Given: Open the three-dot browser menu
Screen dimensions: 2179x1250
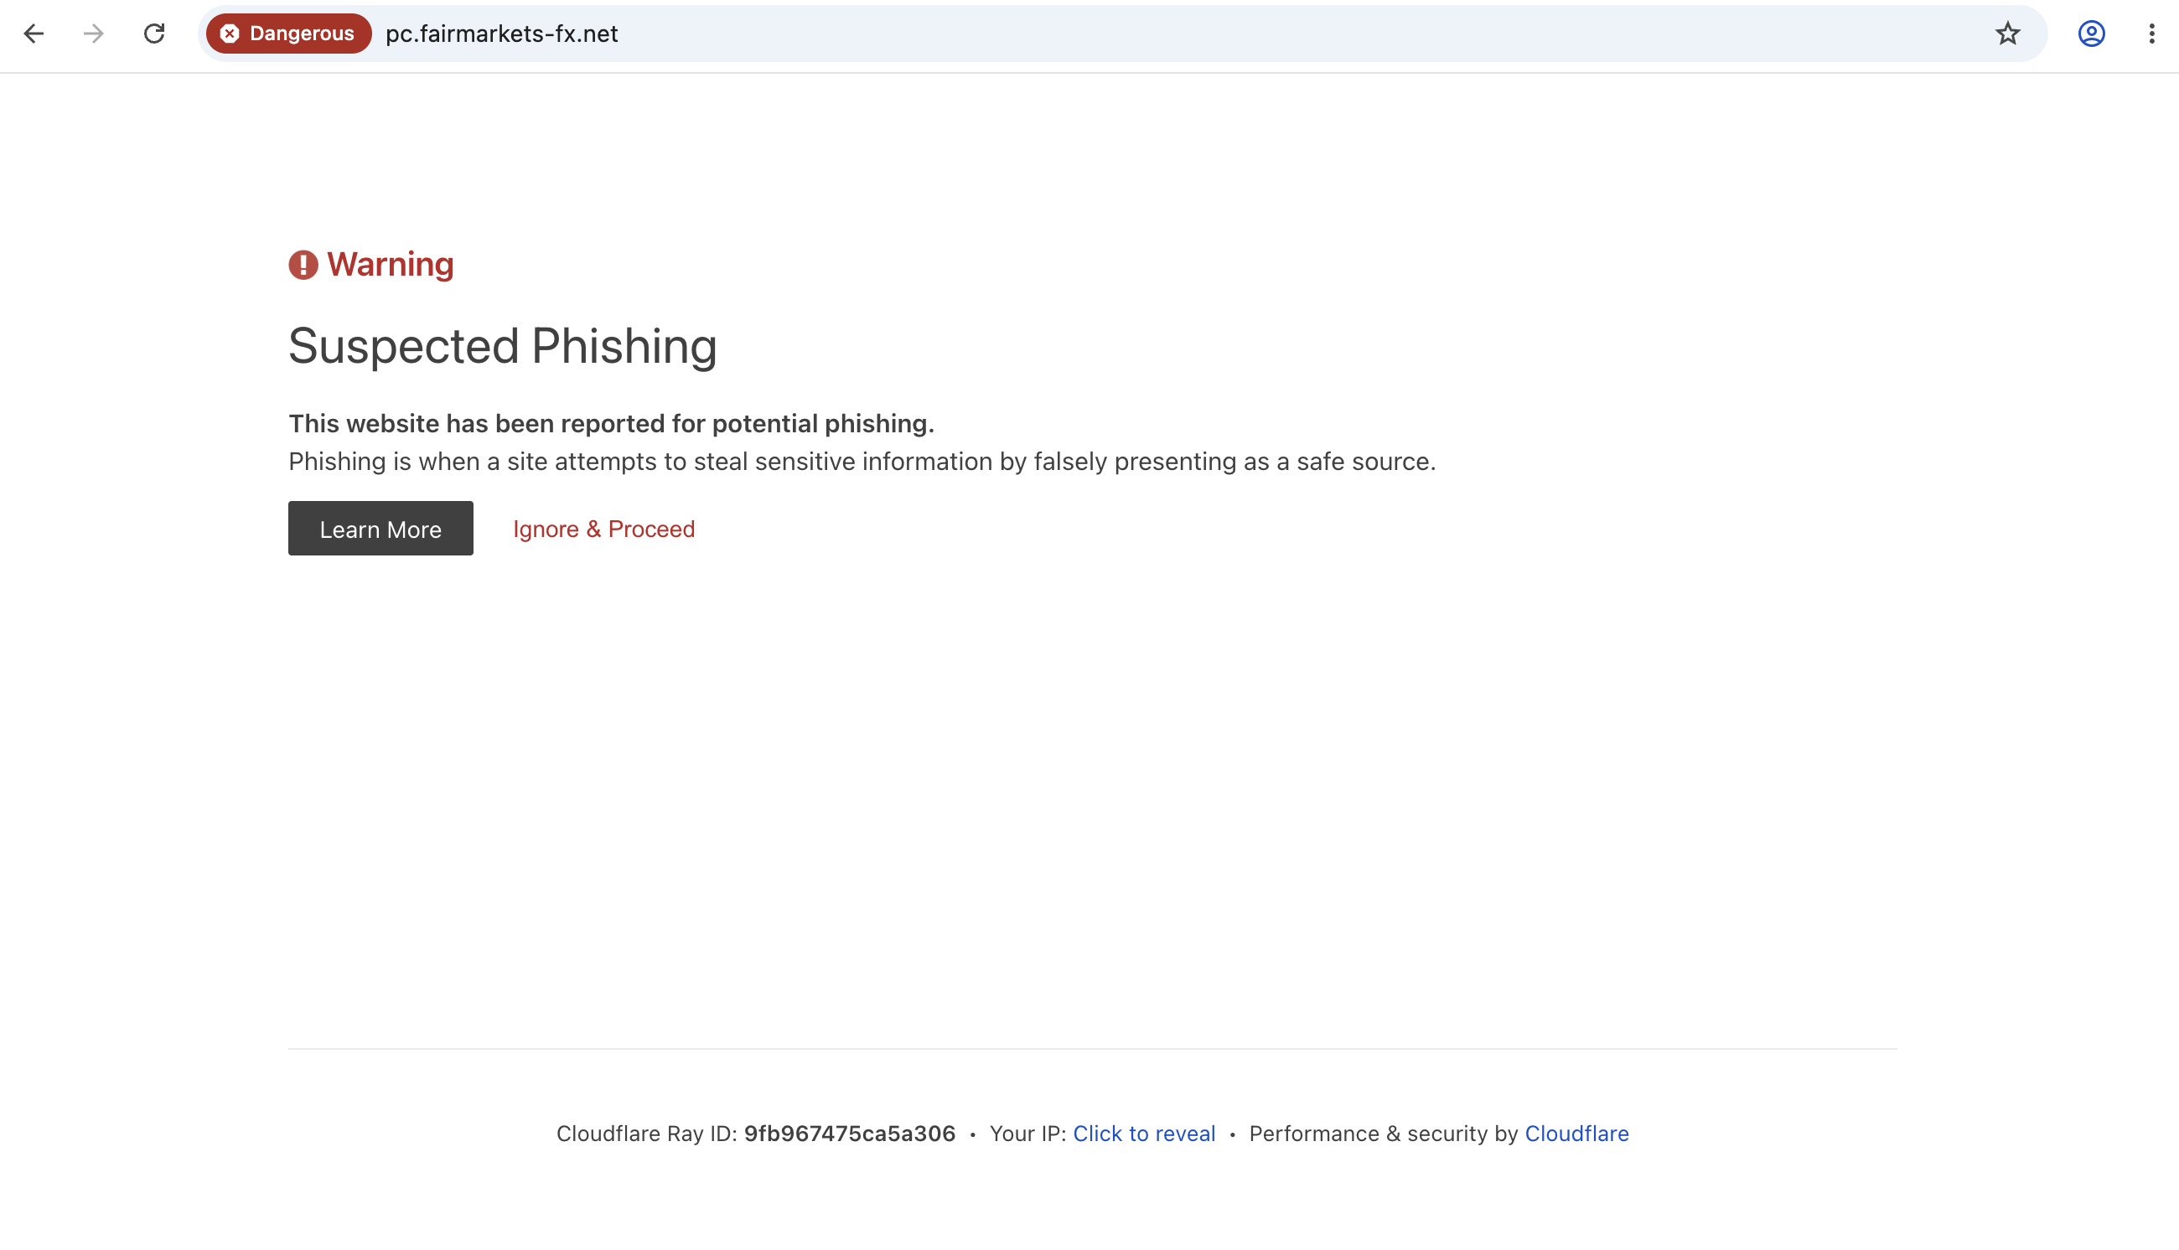Looking at the screenshot, I should (2151, 34).
